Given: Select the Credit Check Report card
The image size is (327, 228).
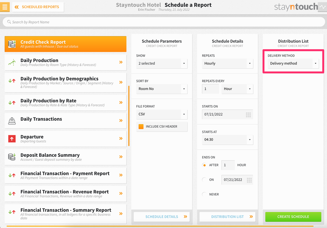Looking at the screenshot, I should point(65,44).
